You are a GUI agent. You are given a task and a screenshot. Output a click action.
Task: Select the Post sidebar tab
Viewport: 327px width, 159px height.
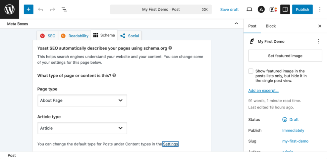point(252,26)
